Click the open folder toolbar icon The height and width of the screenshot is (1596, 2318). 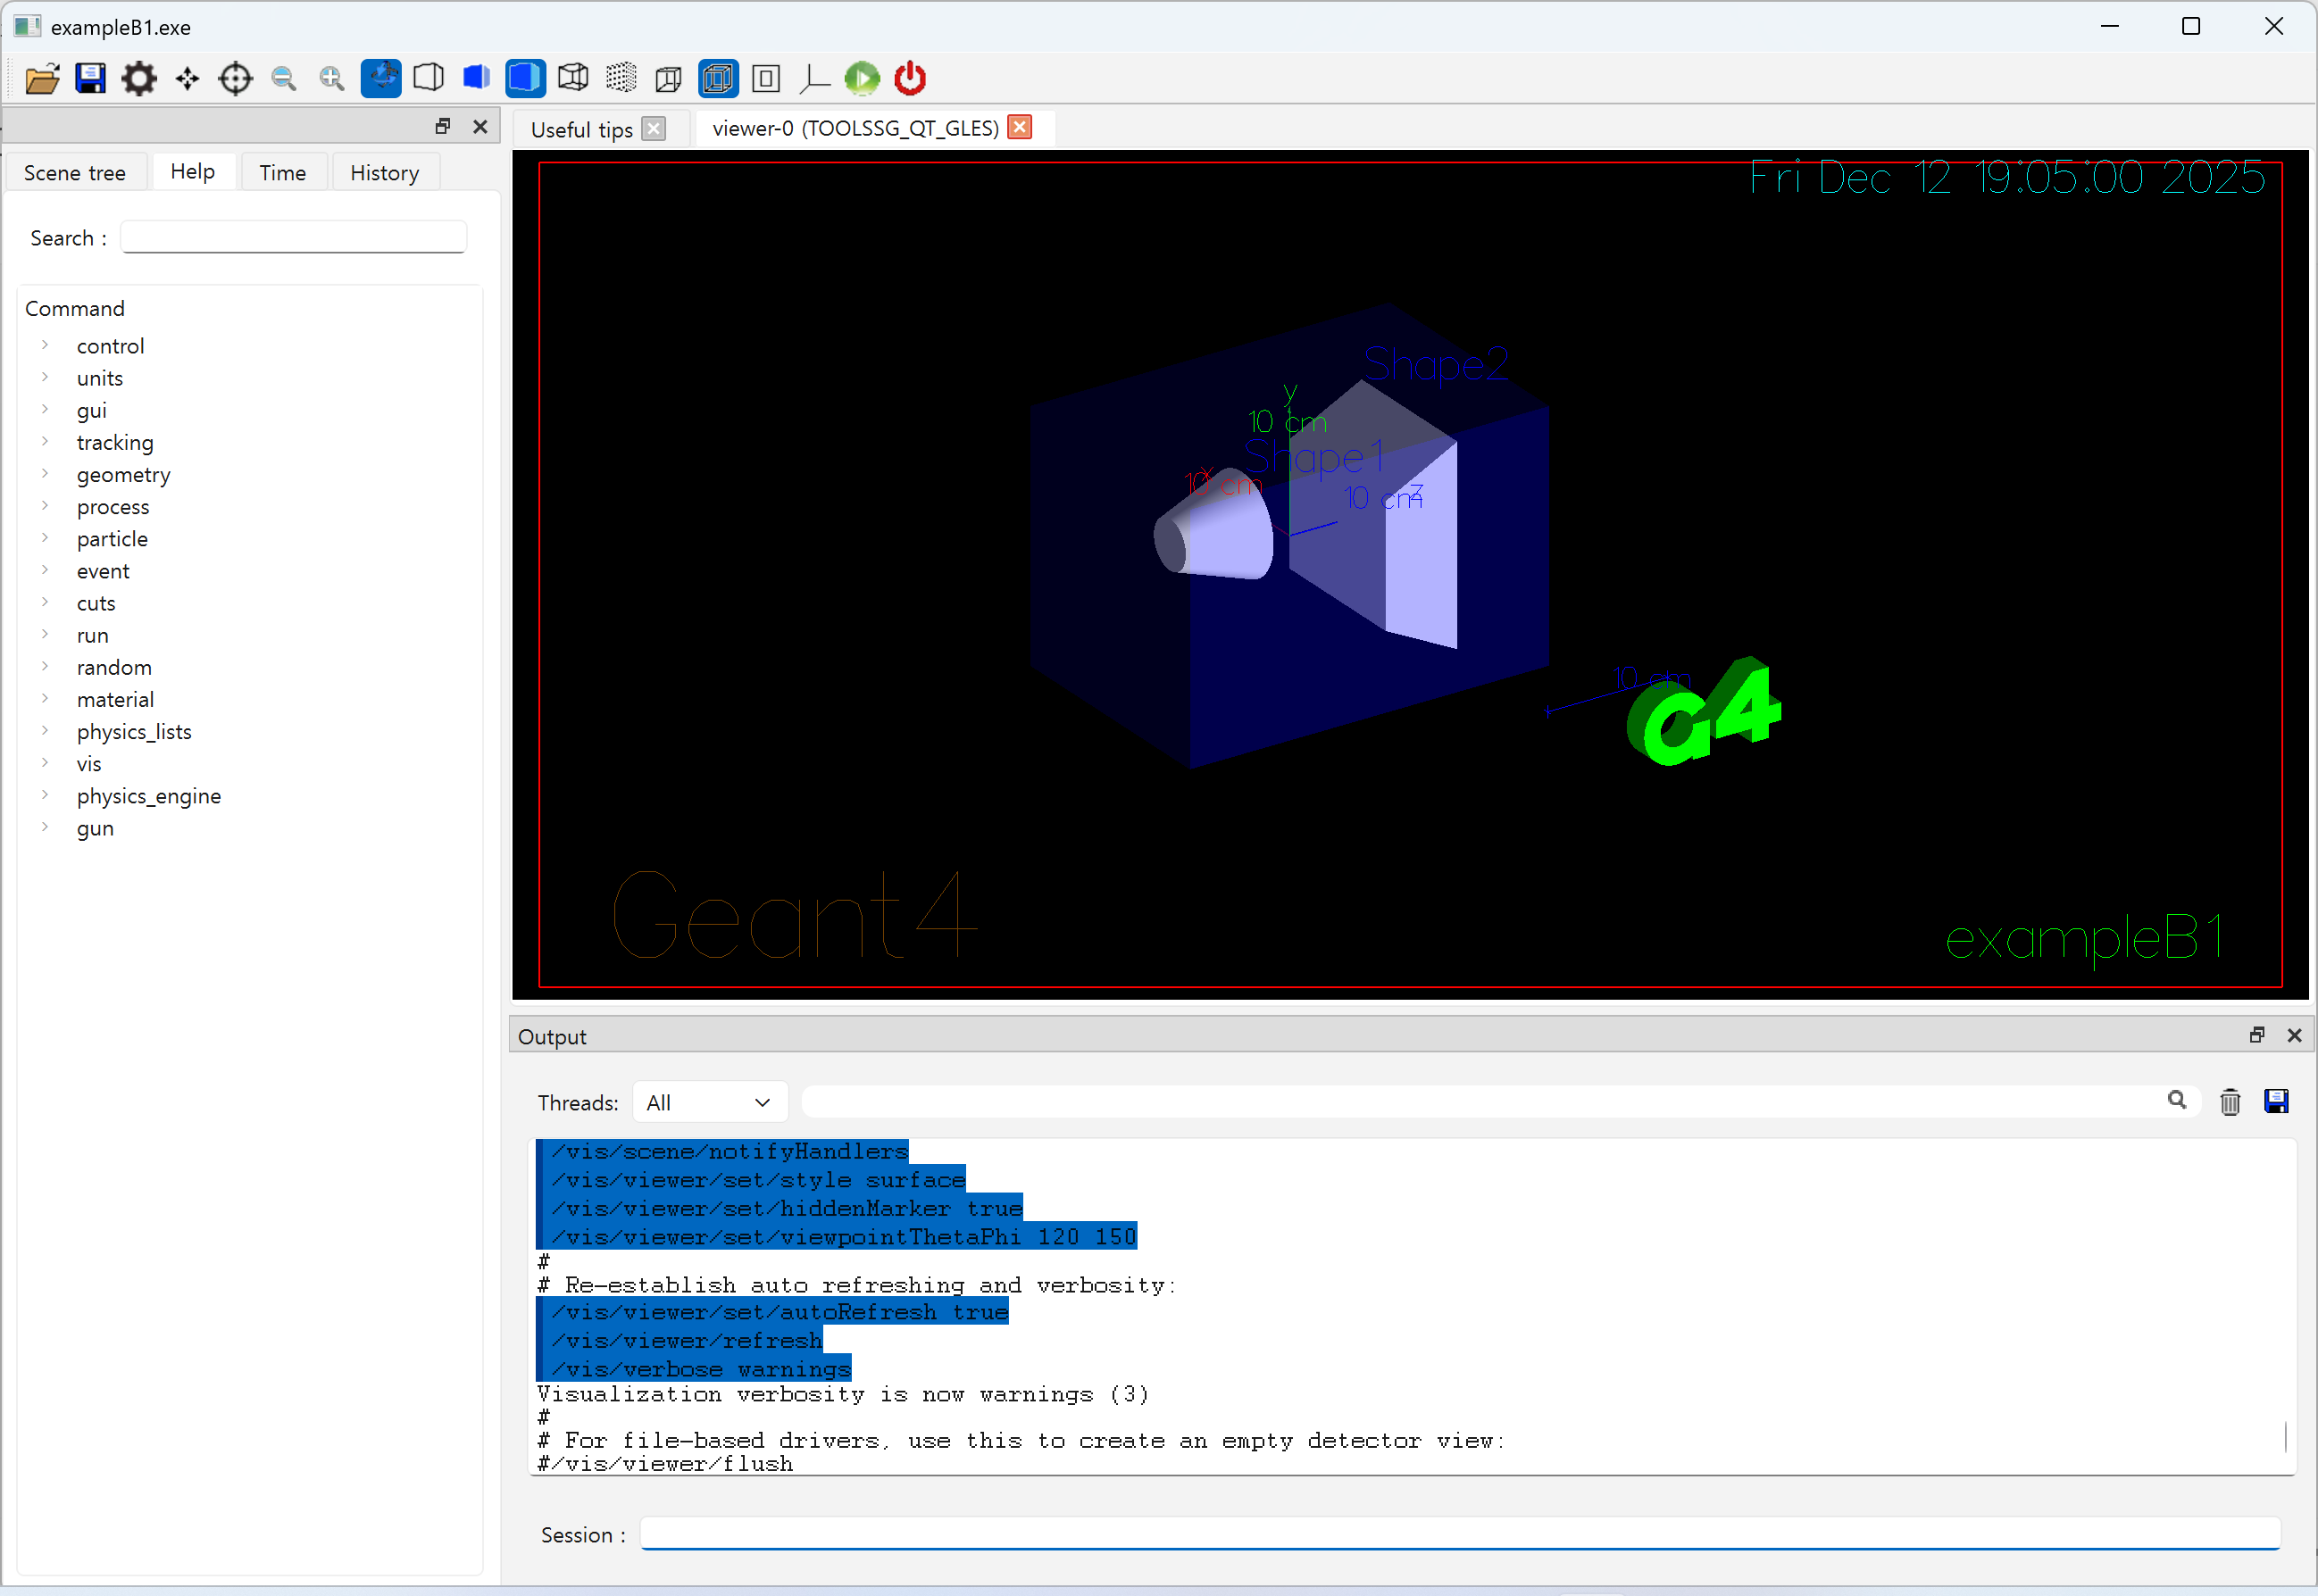[x=42, y=78]
